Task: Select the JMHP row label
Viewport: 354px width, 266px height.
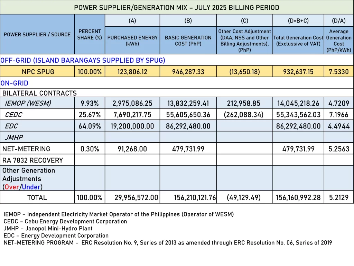Action: [x=14, y=138]
